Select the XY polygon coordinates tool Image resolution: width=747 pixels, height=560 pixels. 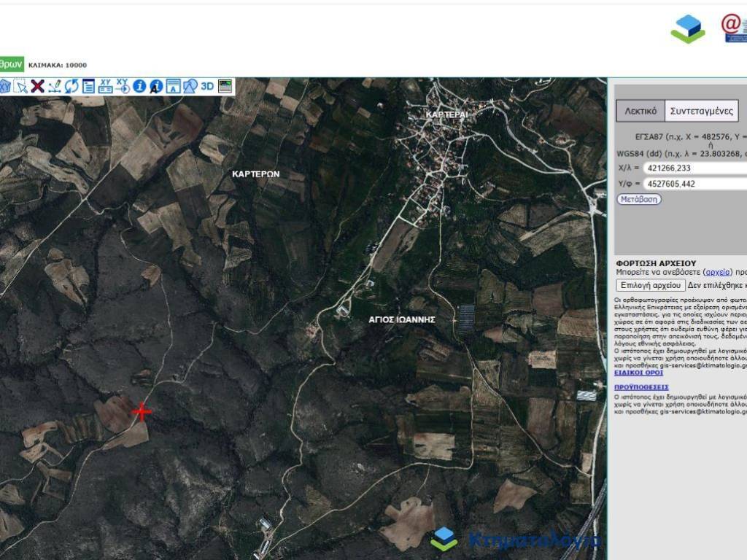click(4, 86)
